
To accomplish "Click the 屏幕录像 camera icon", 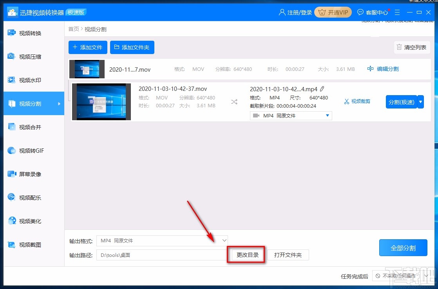I will click(x=12, y=174).
